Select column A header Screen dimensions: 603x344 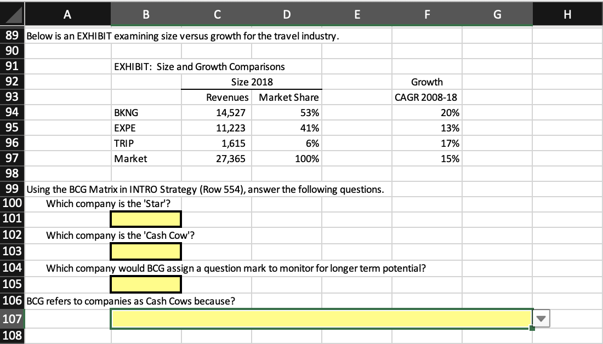point(67,14)
